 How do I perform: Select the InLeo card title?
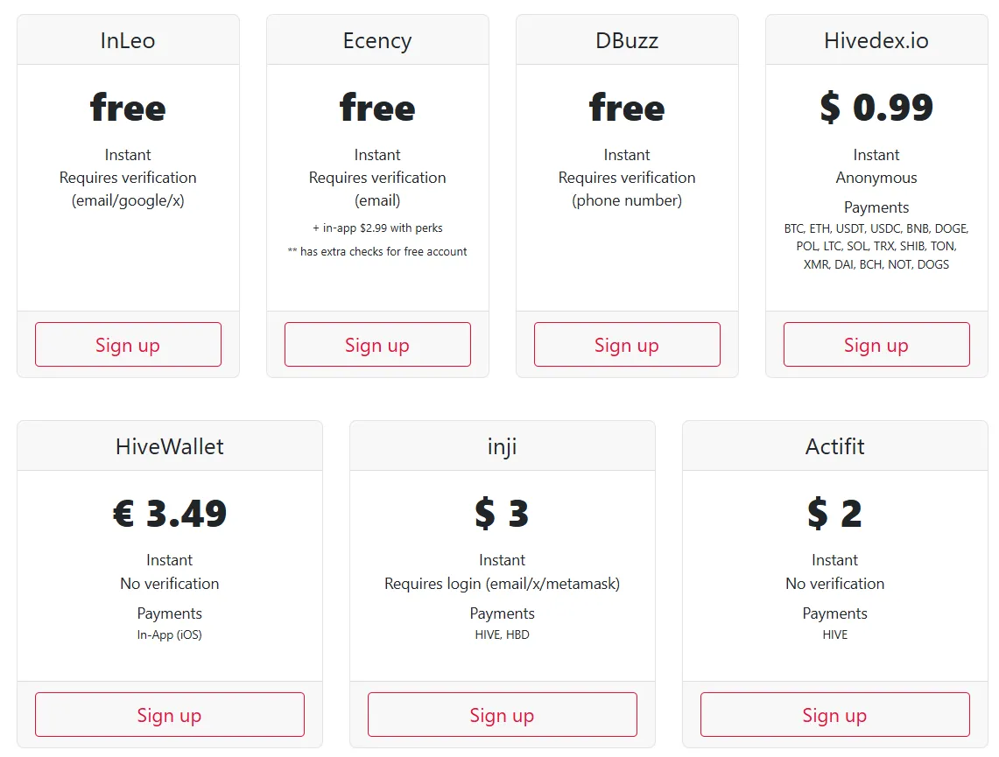[128, 41]
